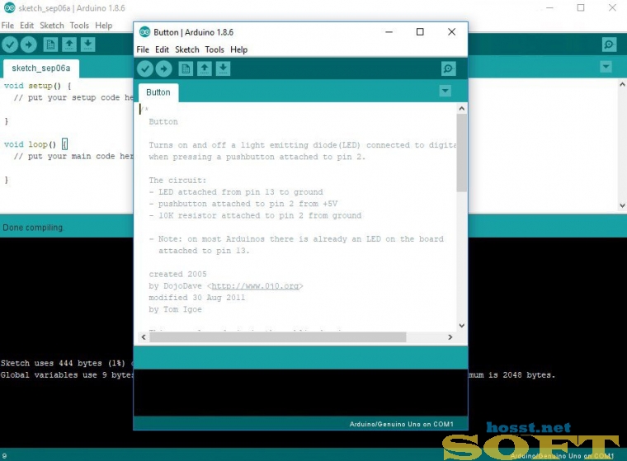627x461 pixels.
Task: Click line number 9 in status bar
Action: point(4,456)
